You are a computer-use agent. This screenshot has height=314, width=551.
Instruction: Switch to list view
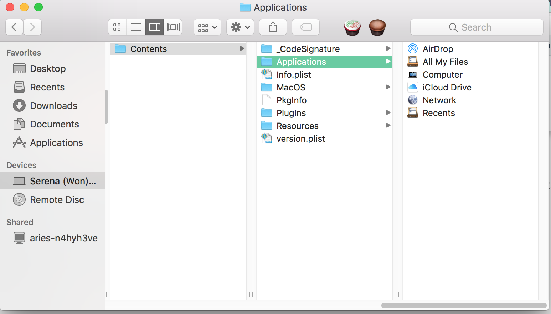[136, 27]
